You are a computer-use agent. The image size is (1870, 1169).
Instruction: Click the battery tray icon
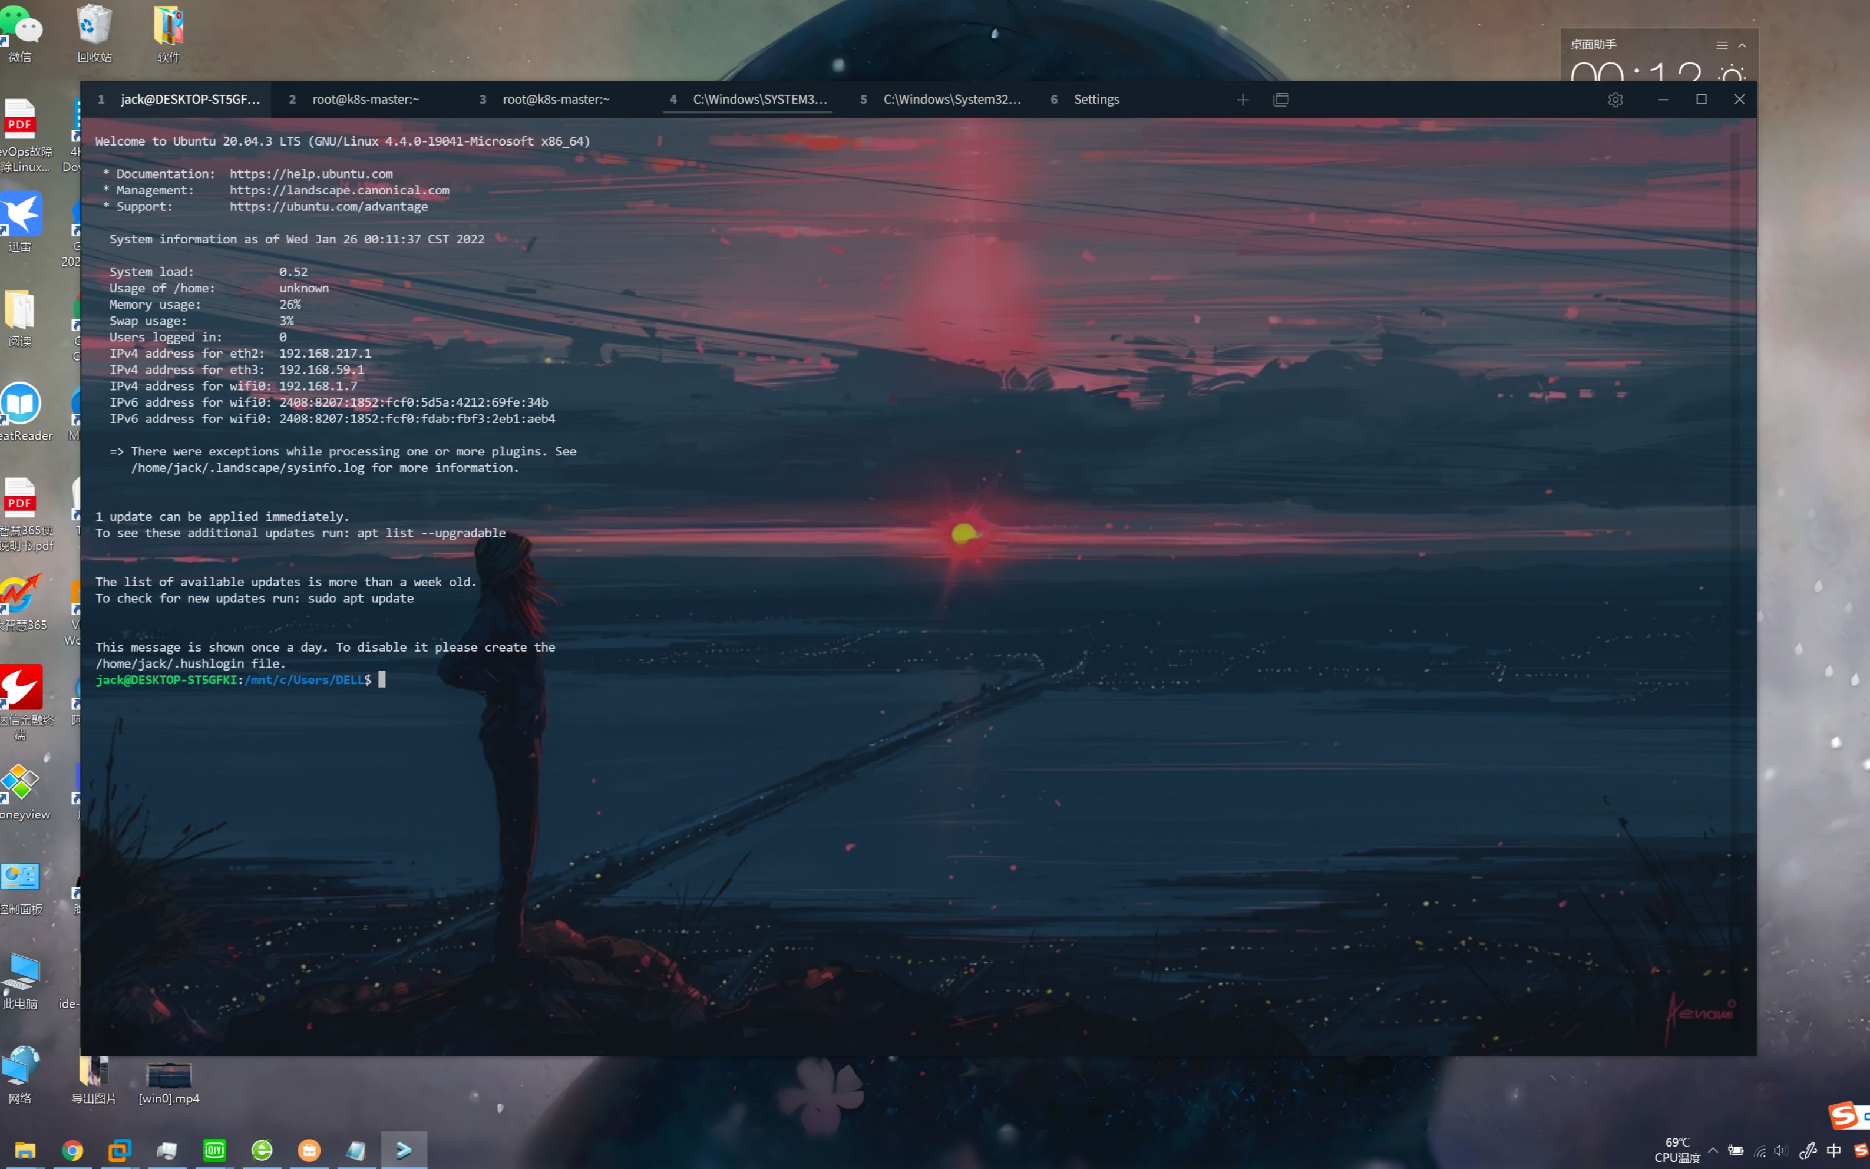pos(1736,1151)
